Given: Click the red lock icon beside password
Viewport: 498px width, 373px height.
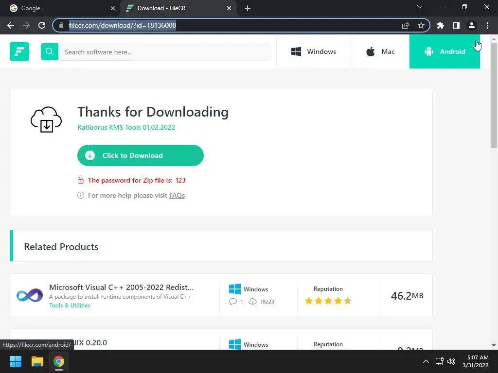Looking at the screenshot, I should click(81, 181).
